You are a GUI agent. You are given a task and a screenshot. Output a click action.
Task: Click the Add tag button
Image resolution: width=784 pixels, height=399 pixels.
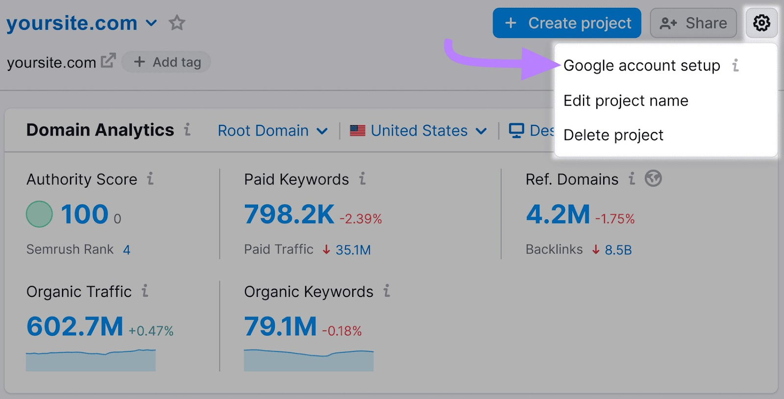[x=167, y=62]
